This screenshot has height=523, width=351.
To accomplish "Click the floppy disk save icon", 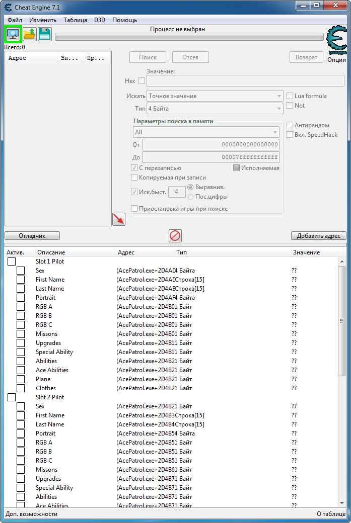I will coord(44,34).
